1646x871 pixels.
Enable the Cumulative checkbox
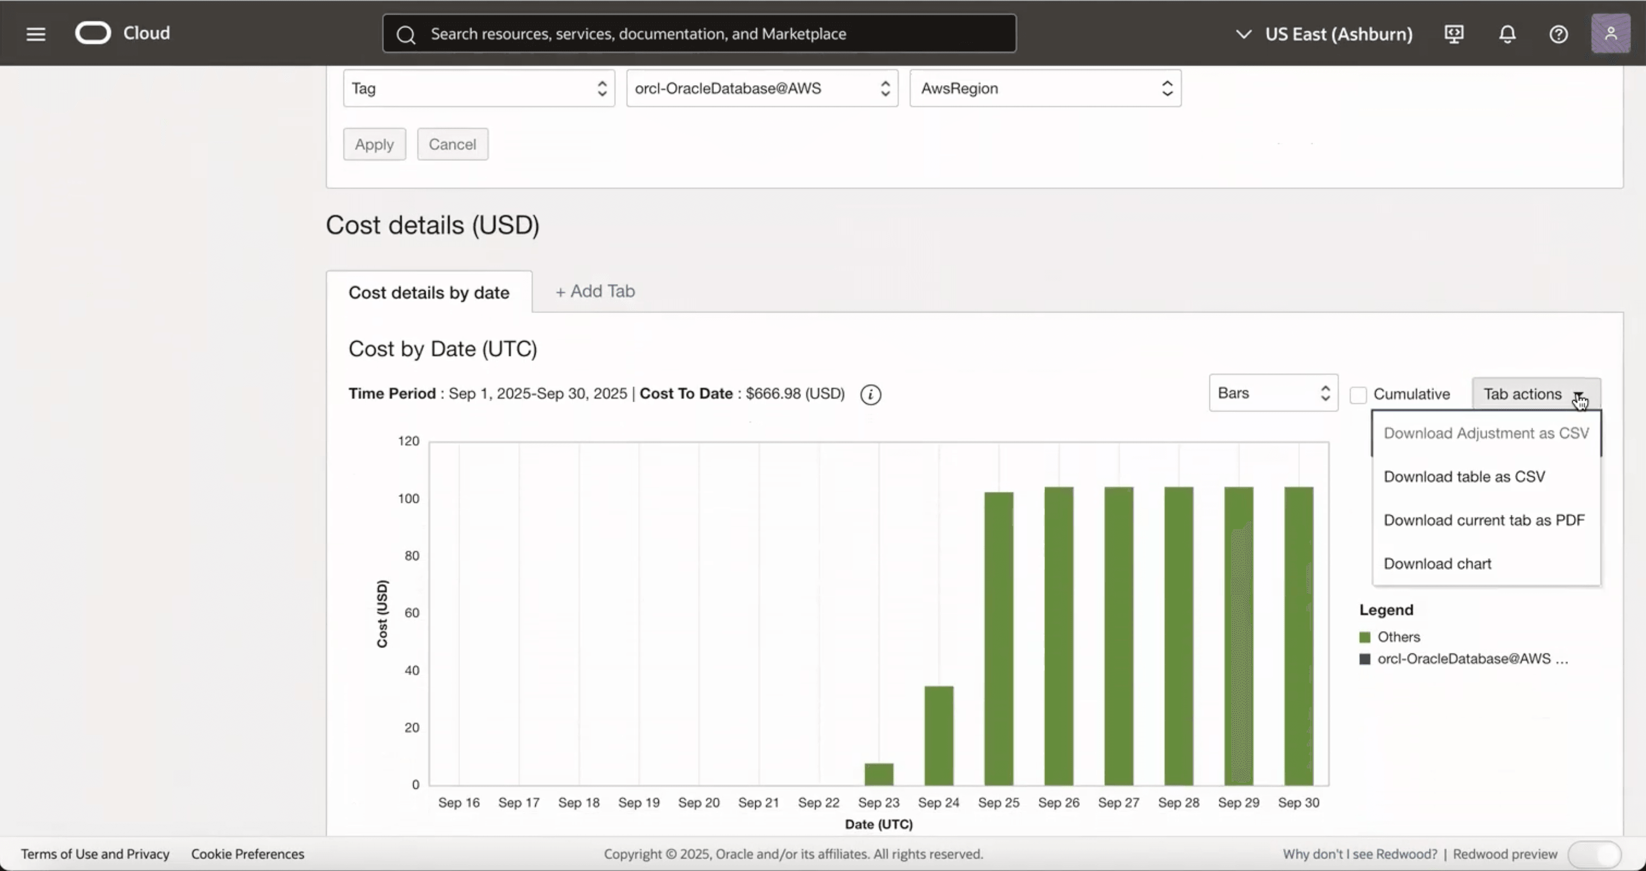(x=1358, y=395)
